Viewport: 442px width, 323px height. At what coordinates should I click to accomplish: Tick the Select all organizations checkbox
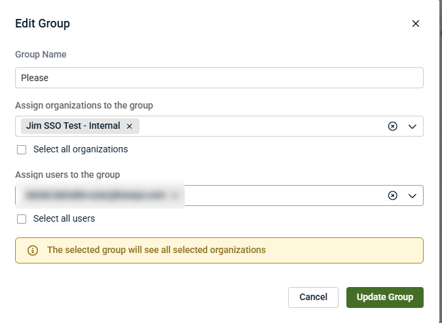point(22,150)
